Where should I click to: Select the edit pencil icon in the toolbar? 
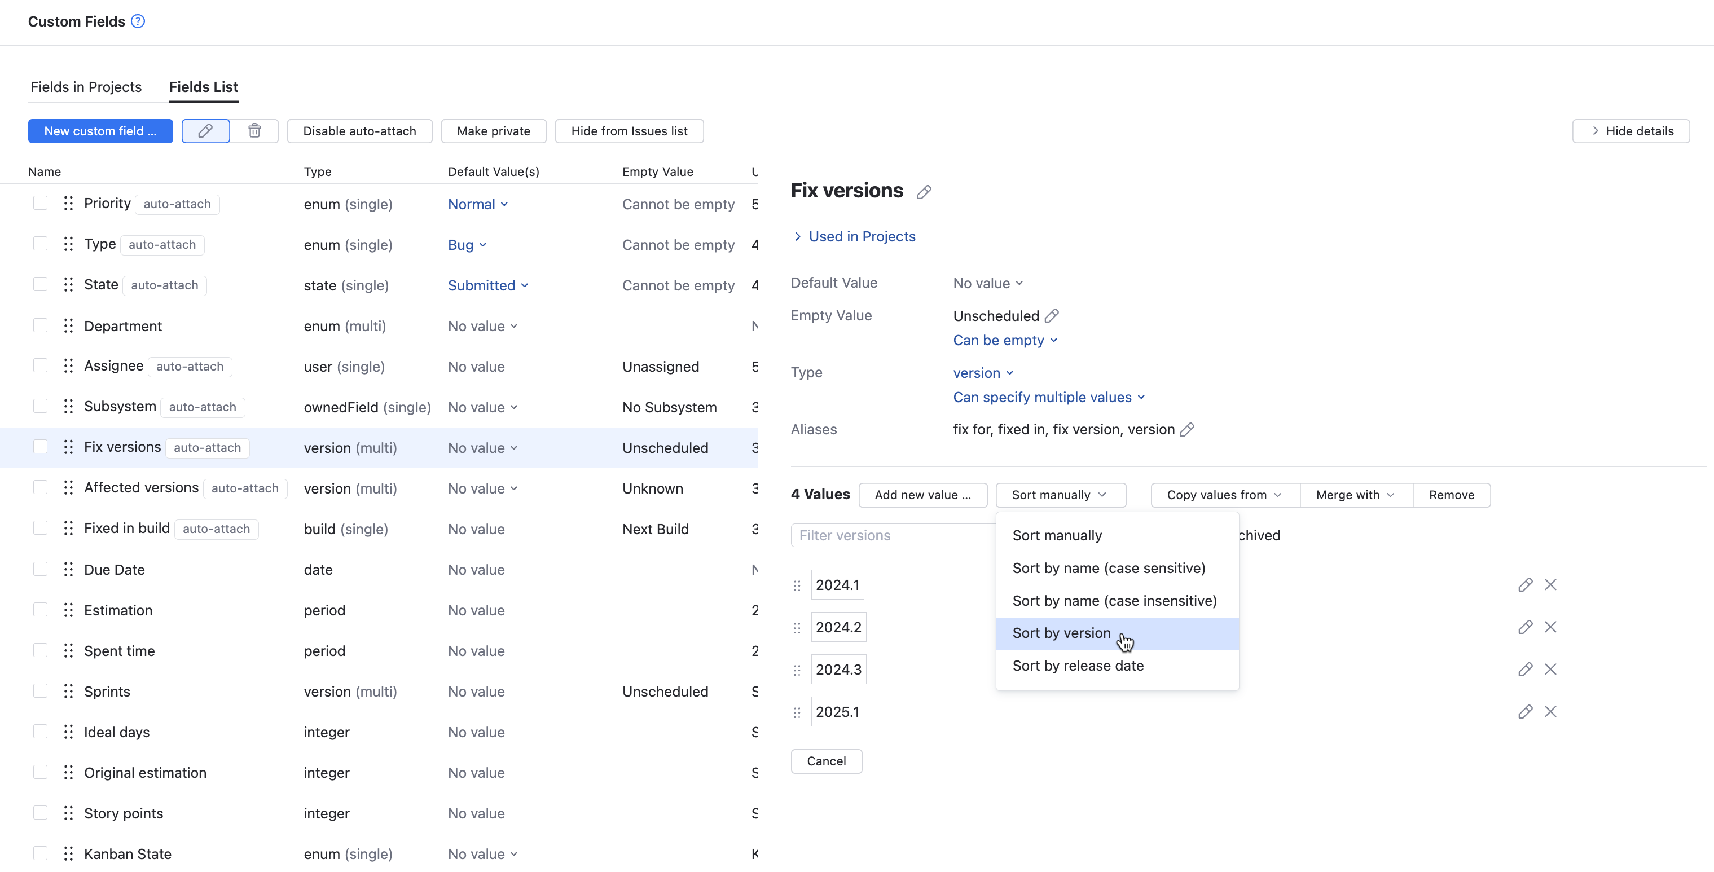tap(205, 131)
